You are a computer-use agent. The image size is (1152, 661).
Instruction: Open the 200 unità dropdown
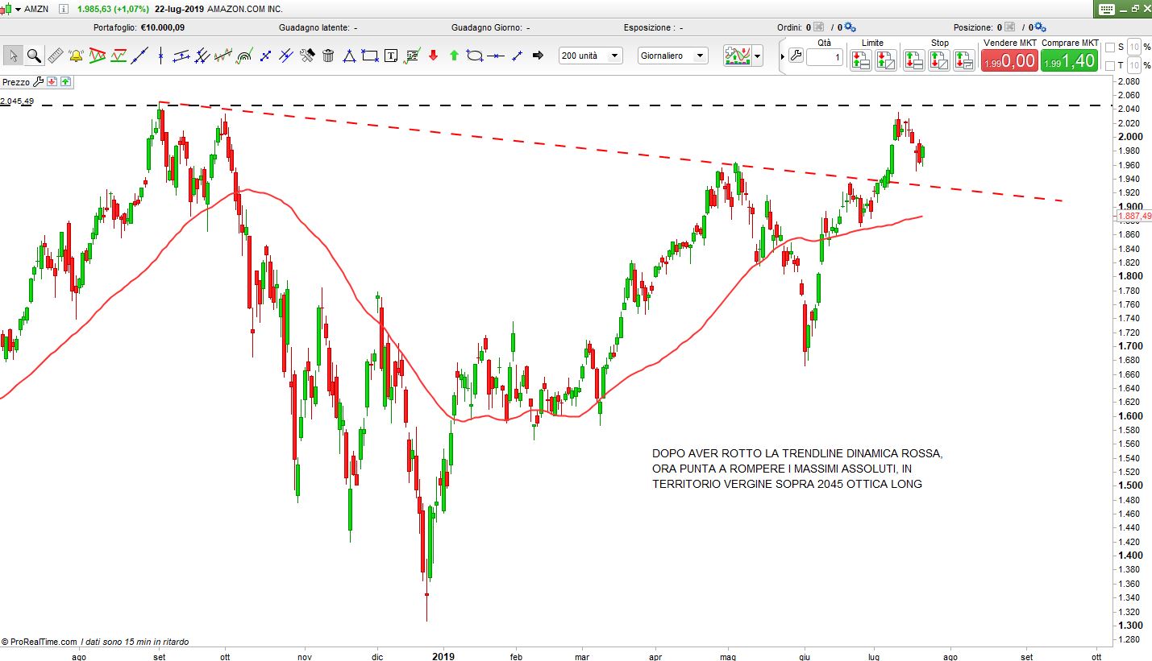click(x=591, y=56)
